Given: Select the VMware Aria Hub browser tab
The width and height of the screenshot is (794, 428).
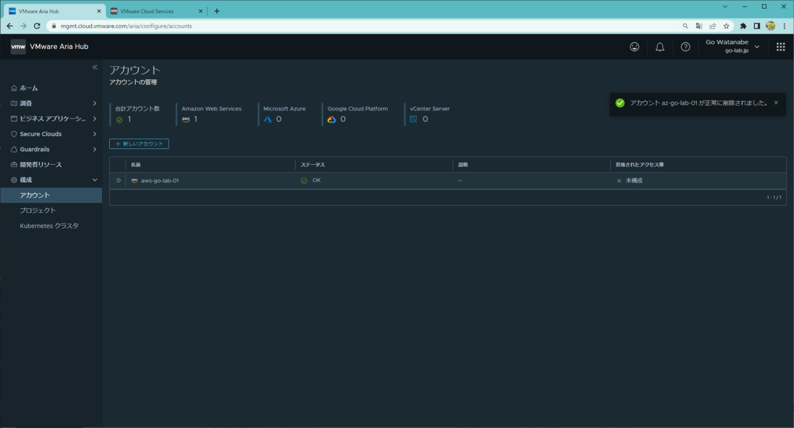Looking at the screenshot, I should pos(54,11).
